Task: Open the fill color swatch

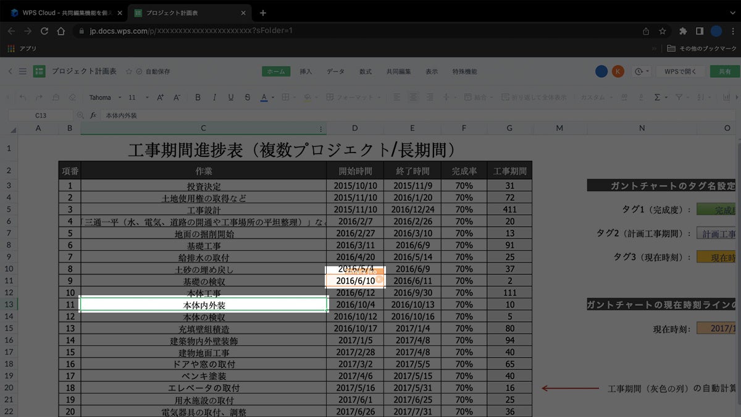Action: click(306, 97)
